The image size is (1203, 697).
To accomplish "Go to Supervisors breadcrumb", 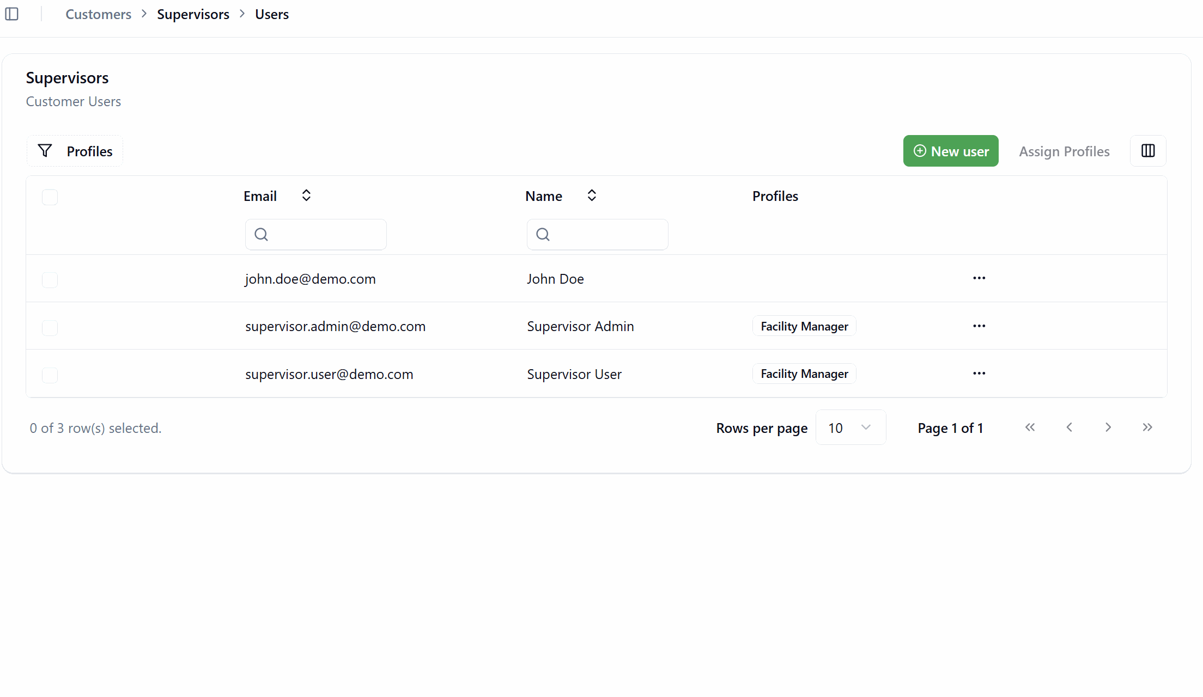I will [x=193, y=14].
